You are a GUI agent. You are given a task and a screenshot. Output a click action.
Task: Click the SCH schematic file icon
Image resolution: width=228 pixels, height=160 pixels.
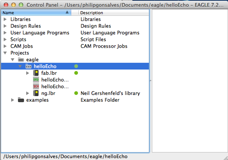click(36, 87)
